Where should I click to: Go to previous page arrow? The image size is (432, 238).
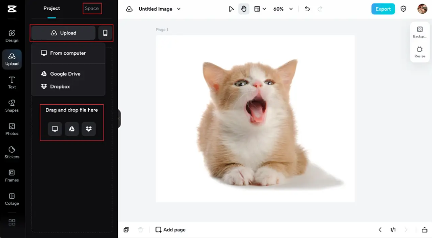point(380,229)
